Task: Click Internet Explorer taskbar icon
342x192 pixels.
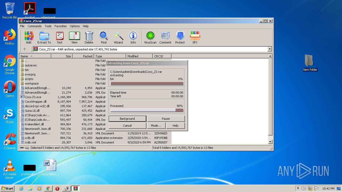Action: [x=21, y=189]
